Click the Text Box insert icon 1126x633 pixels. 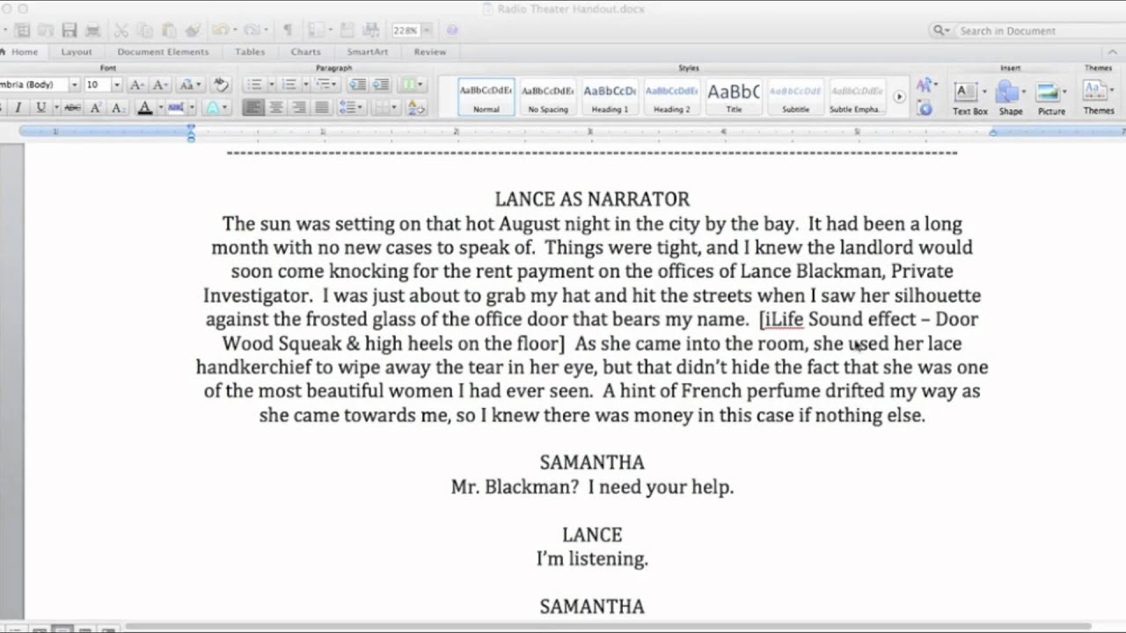click(x=965, y=91)
